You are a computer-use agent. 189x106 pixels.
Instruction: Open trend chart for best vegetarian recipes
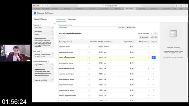pos(89,63)
